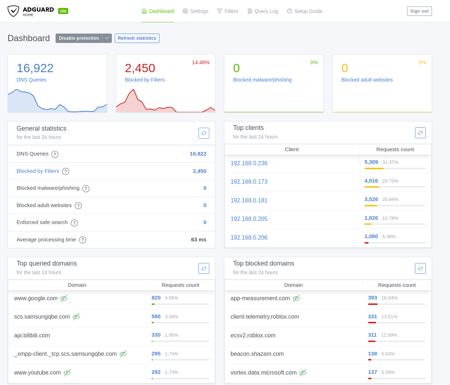
Task: Refresh the Top blocked domains card
Action: [420, 268]
